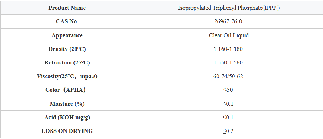Select the density value 1.160-1.180
323x139 pixels.
point(228,49)
